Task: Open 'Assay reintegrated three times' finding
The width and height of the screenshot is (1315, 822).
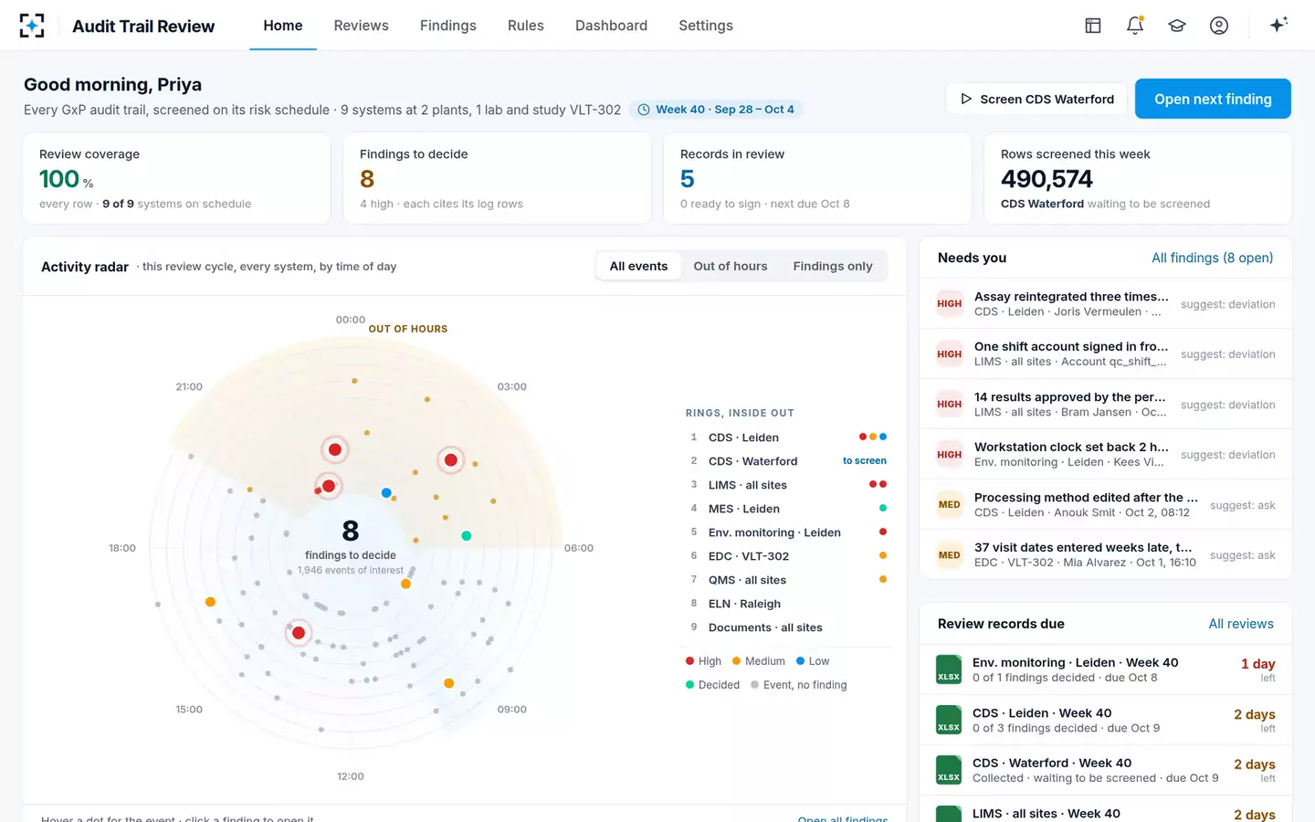Action: tap(1105, 304)
